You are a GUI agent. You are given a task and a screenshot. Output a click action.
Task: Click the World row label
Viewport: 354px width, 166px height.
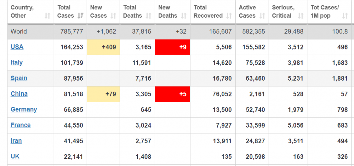coord(19,31)
